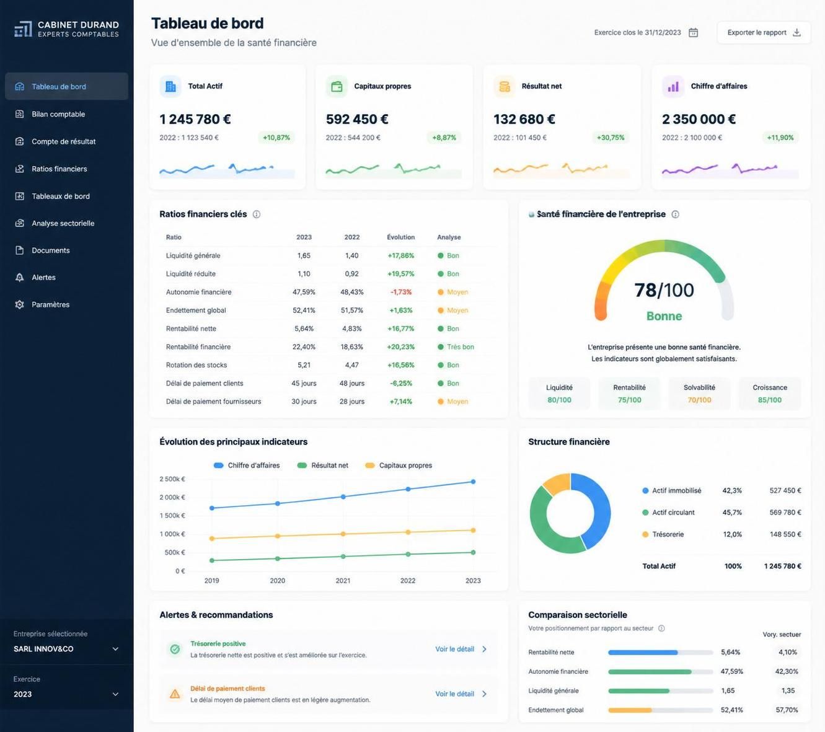Screen dimensions: 825x732
Task: Click the info icon beside Santé financière de l'entreprise
Action: 676,214
